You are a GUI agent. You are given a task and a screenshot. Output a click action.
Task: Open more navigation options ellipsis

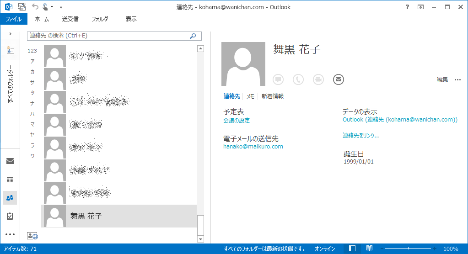(x=10, y=234)
